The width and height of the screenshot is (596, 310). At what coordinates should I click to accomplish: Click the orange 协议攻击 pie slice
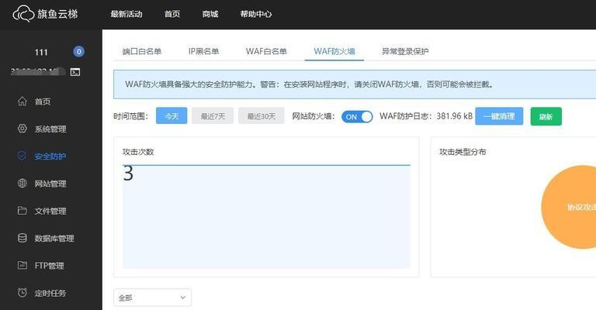coord(570,207)
